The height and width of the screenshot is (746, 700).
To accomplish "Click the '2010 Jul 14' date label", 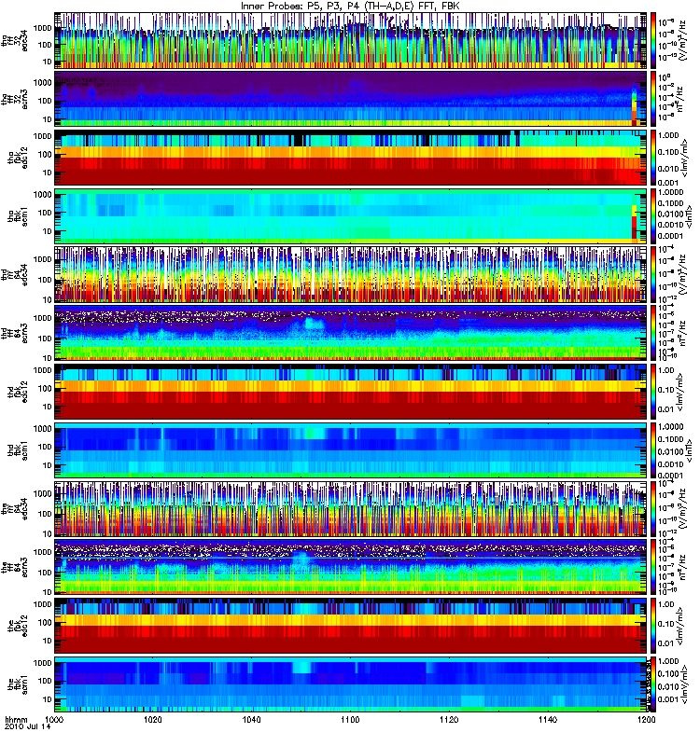I will [27, 726].
